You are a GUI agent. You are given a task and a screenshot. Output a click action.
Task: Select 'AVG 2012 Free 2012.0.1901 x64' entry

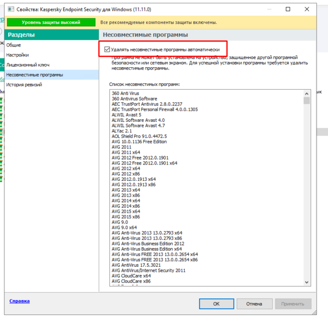[x=144, y=163]
